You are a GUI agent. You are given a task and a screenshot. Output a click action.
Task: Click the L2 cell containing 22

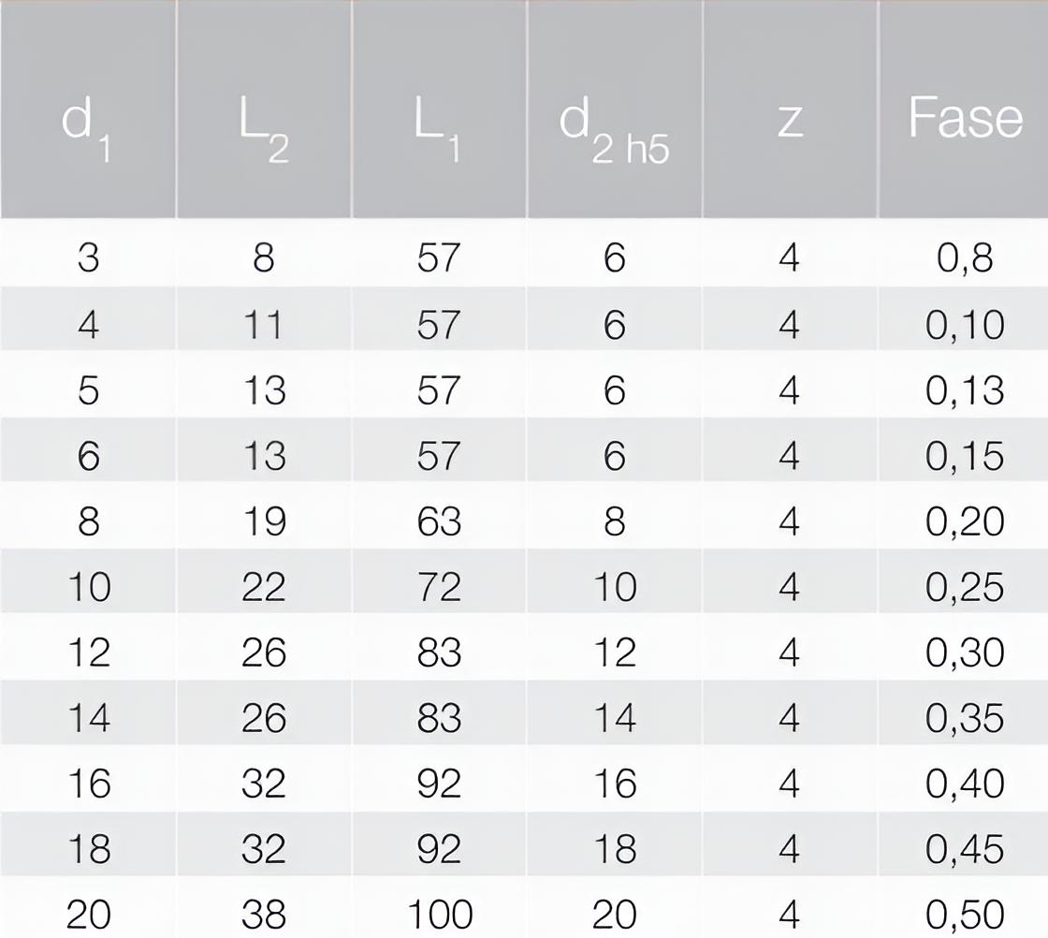(x=263, y=587)
